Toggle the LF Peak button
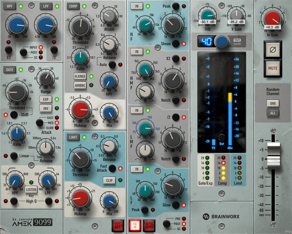Viewport: 292px width, 234px height. [x=145, y=210]
